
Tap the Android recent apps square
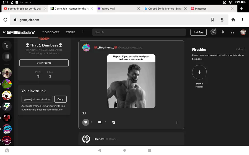click(149, 150)
